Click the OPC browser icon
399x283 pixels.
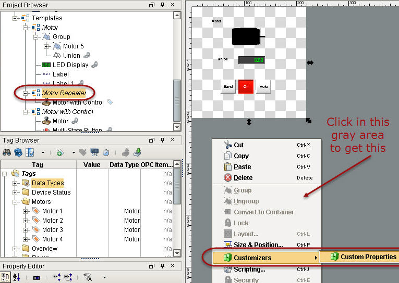pyautogui.click(x=95, y=152)
